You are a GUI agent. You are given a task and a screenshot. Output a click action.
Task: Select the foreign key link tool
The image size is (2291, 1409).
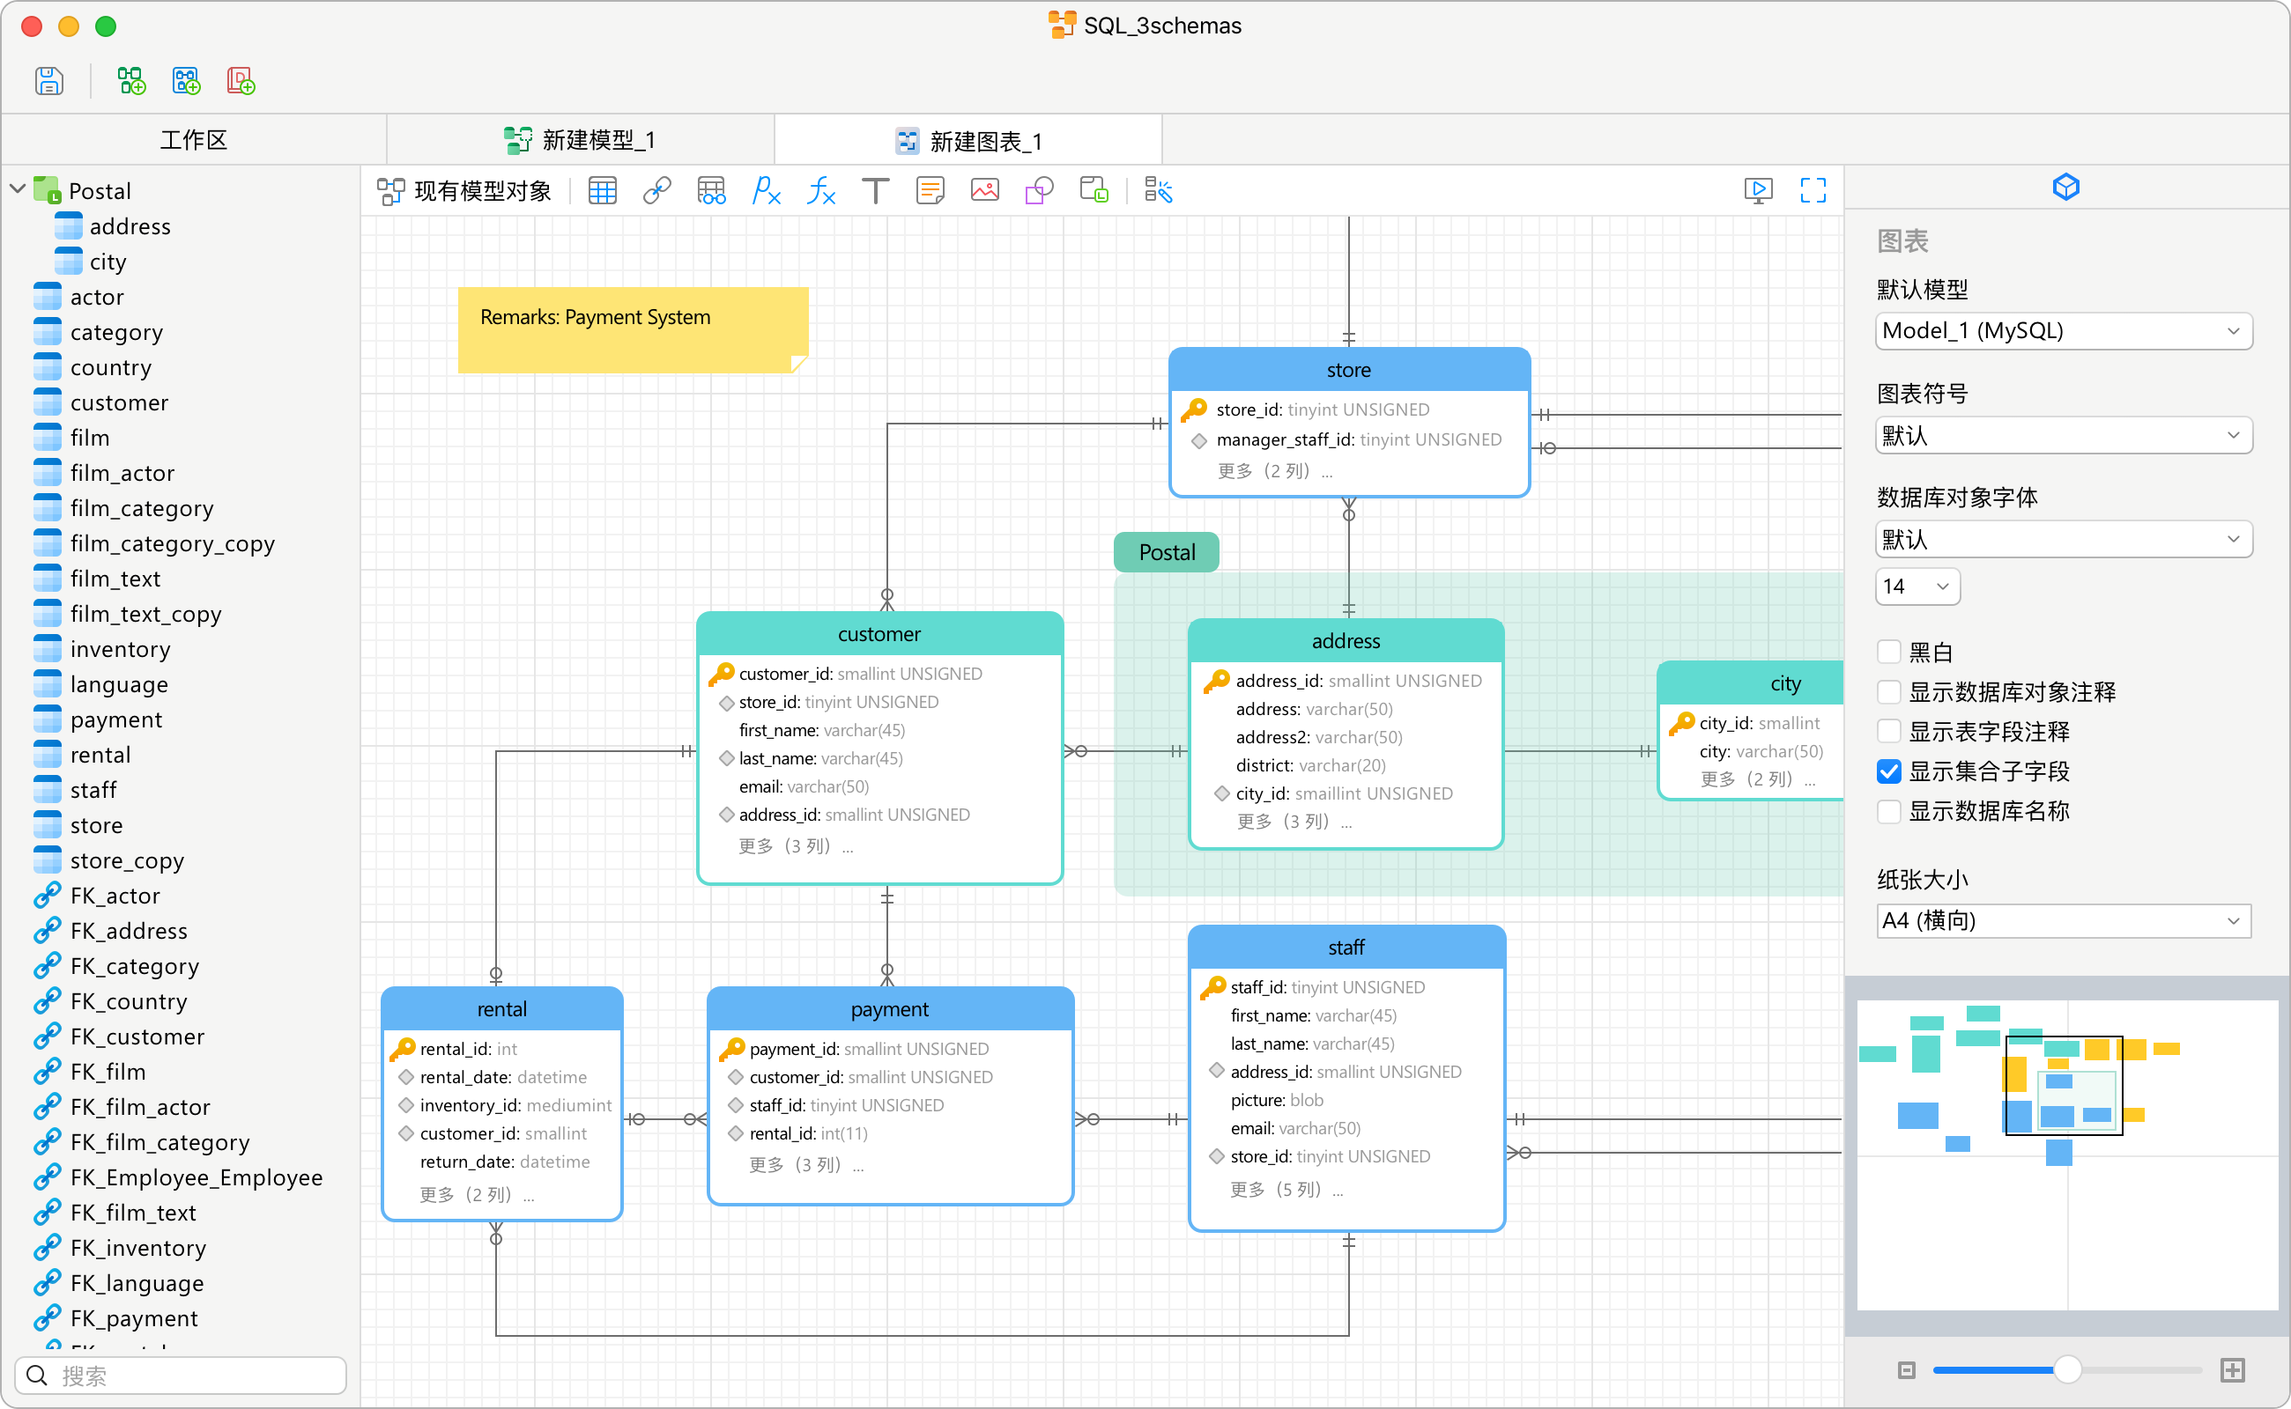click(x=656, y=191)
